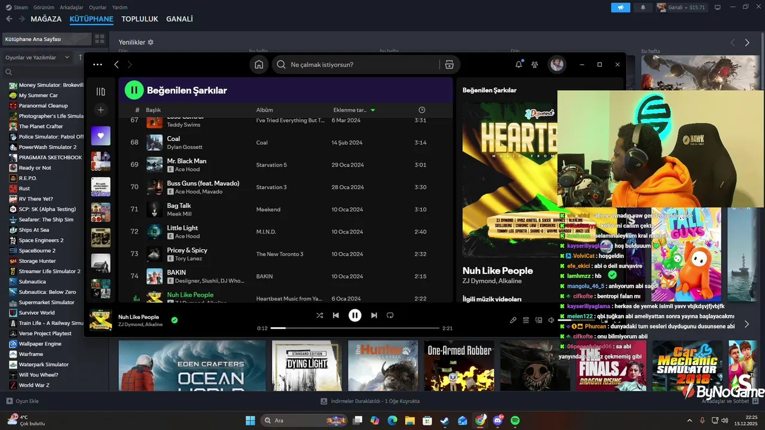Skip to the next track
This screenshot has height=430, width=765.
pos(374,315)
